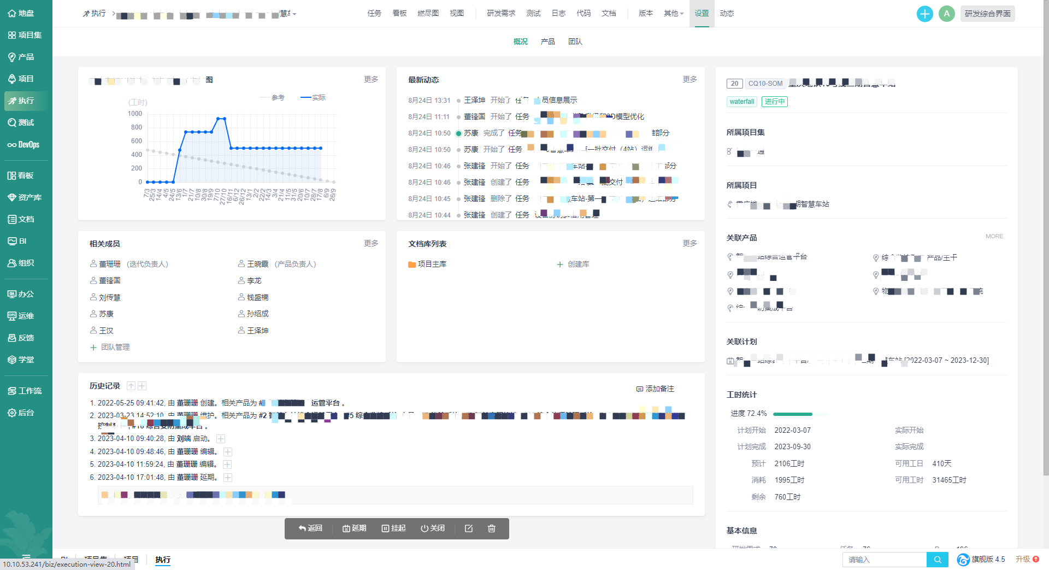The height and width of the screenshot is (570, 1049).
Task: Switch to the 产品 sub-tab
Action: click(x=547, y=42)
